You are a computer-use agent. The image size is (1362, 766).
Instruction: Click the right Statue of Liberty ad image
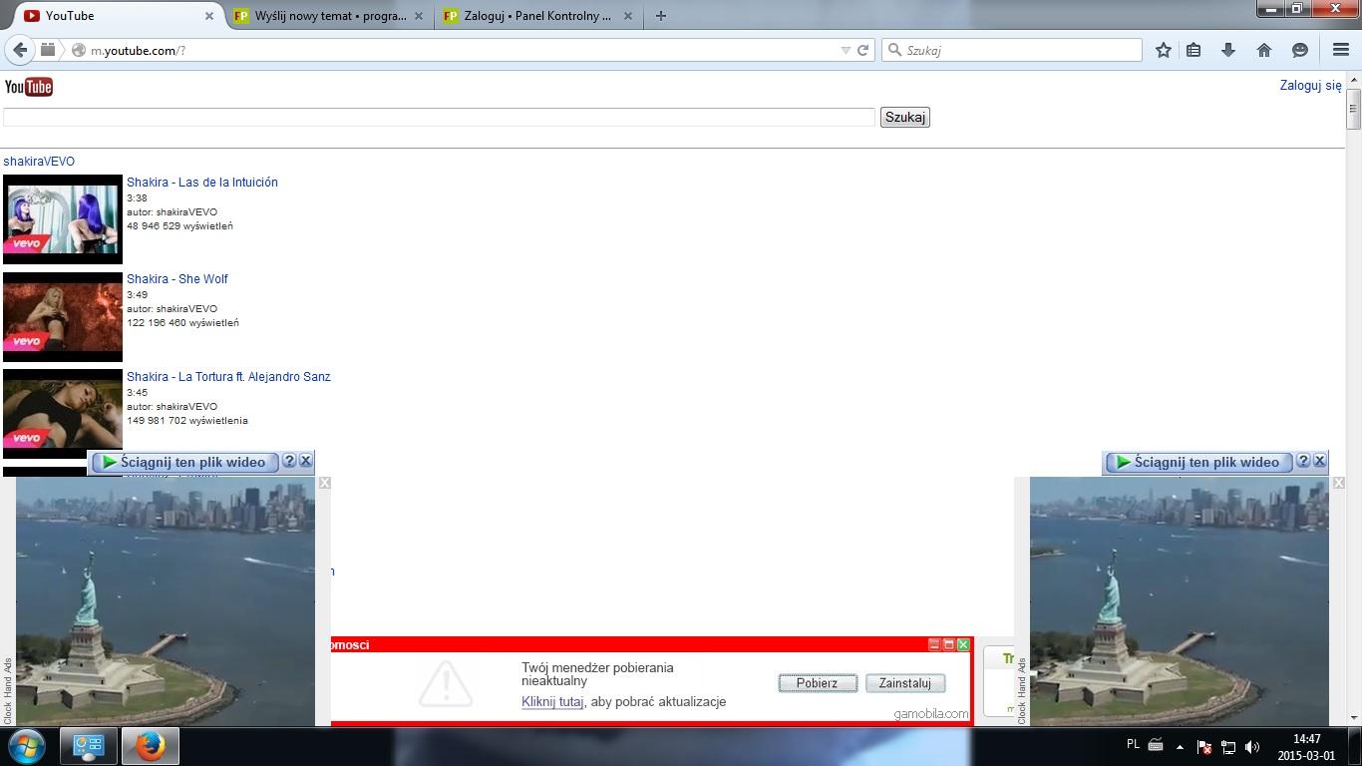1180,601
